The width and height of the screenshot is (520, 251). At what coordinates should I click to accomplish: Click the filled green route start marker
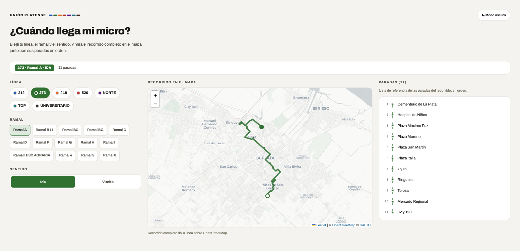(x=261, y=127)
